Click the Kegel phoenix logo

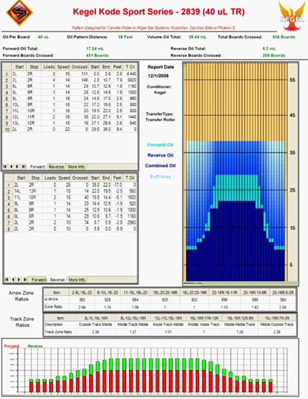(292, 16)
